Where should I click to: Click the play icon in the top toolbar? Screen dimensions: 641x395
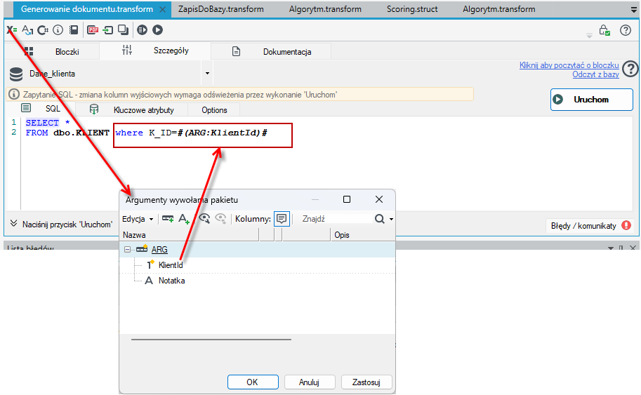pyautogui.click(x=157, y=30)
